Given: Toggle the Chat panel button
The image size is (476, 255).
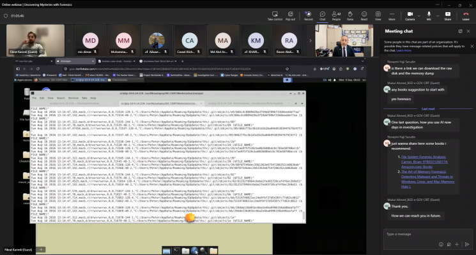Looking at the screenshot, I should [323, 16].
